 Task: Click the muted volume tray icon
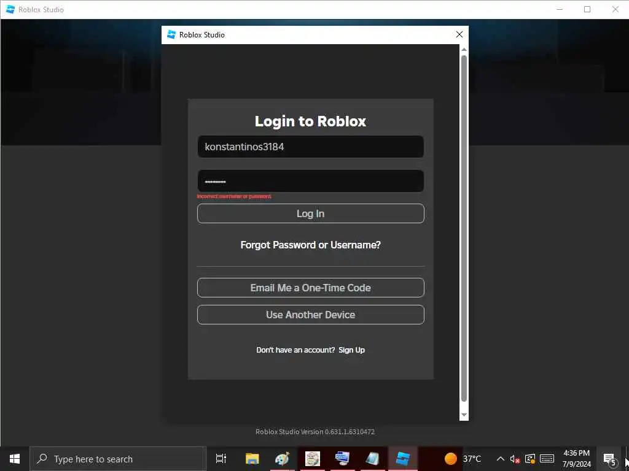point(515,459)
